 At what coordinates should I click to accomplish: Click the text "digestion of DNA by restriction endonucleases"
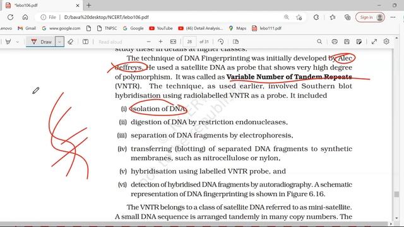209,122
